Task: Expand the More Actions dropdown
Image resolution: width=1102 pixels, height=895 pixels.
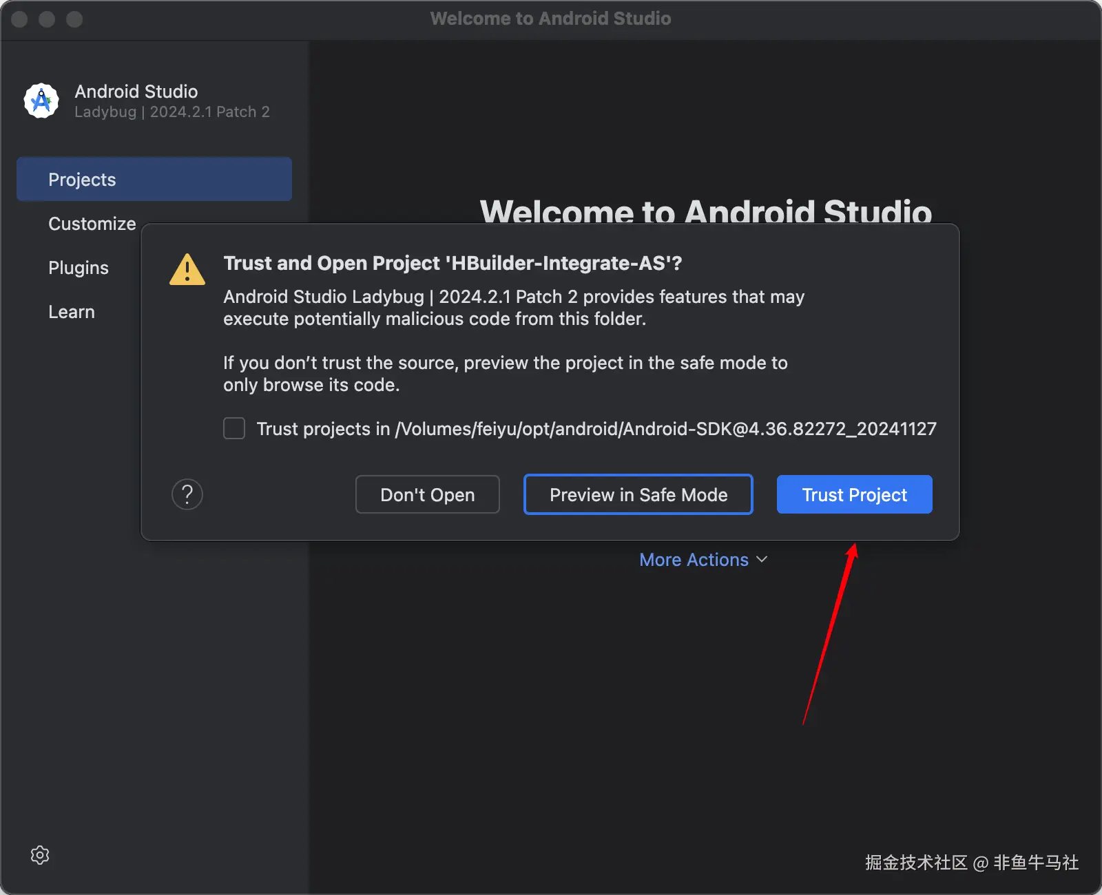Action: (x=703, y=560)
